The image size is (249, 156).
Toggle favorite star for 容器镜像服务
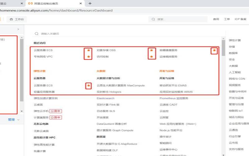tap(214, 50)
